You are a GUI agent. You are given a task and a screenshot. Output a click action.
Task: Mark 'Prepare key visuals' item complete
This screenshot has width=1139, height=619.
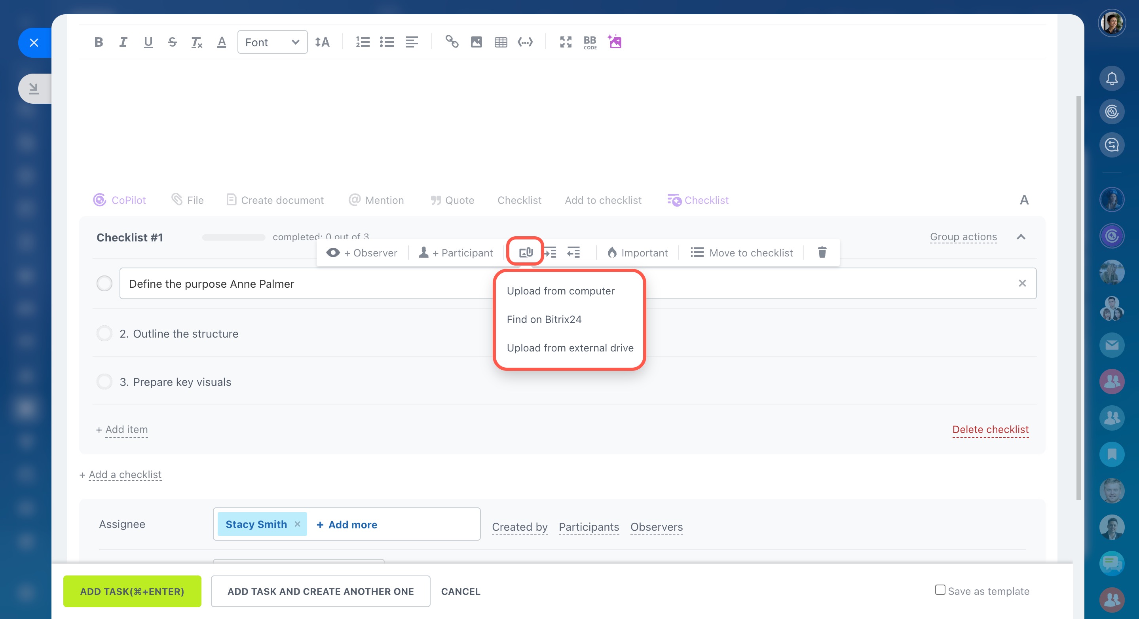(104, 382)
